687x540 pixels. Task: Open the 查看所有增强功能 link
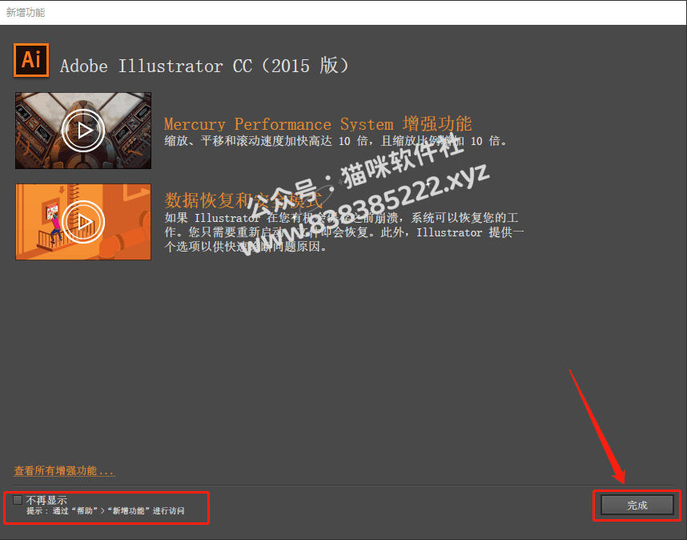(x=64, y=471)
